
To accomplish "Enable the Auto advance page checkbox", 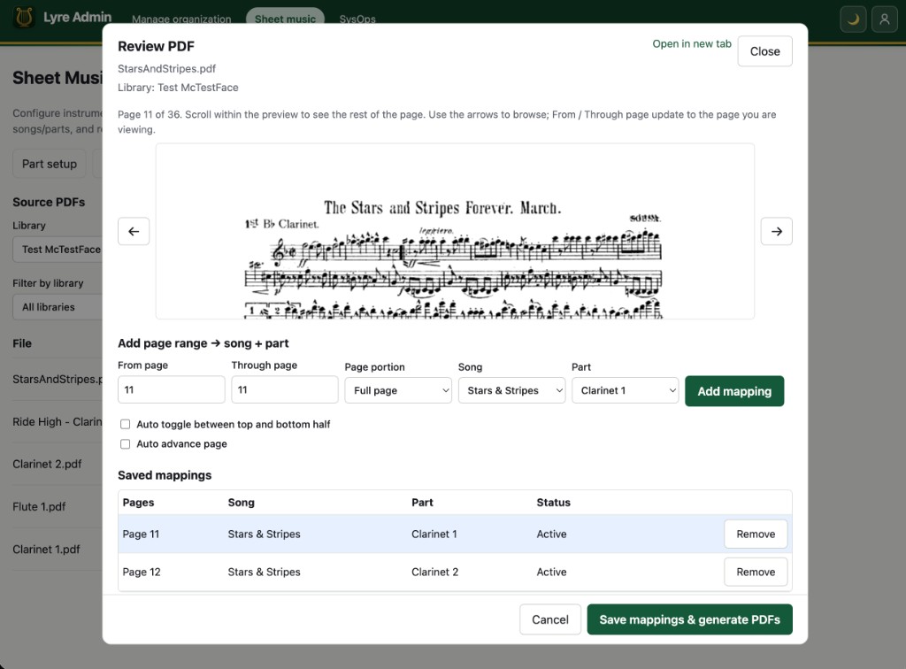I will [x=125, y=443].
